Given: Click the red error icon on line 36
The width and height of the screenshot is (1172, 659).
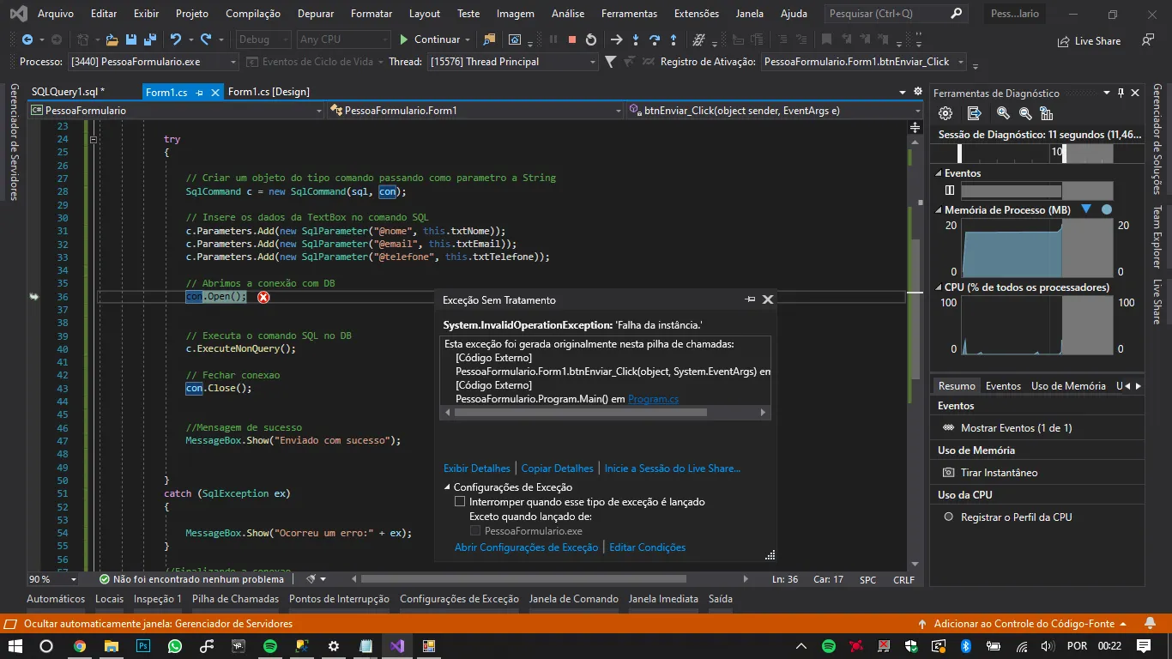Looking at the screenshot, I should coord(263,297).
